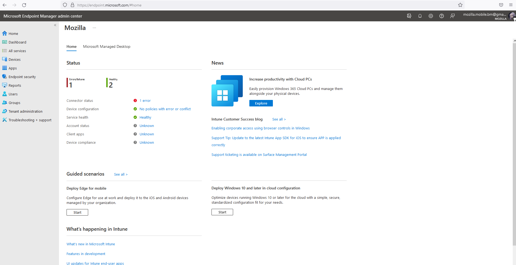
Task: Collapse the navigation sidebar
Action: pos(55,25)
